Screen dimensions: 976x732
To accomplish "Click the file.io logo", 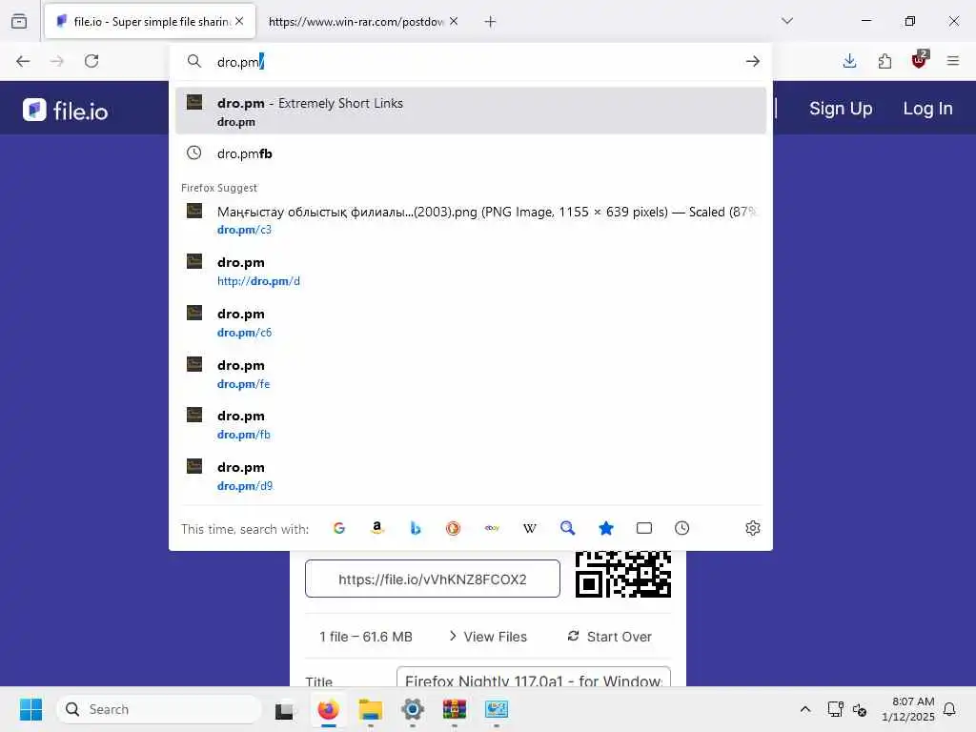I will [66, 111].
